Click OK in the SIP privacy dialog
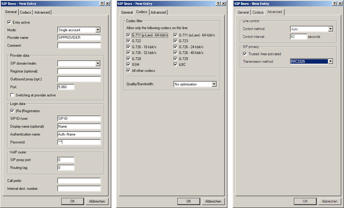The image size is (344, 208). [305, 201]
